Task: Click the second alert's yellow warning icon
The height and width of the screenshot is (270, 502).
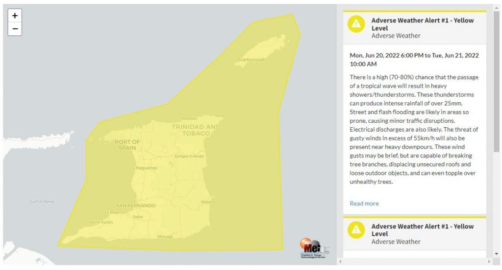Action: point(356,230)
